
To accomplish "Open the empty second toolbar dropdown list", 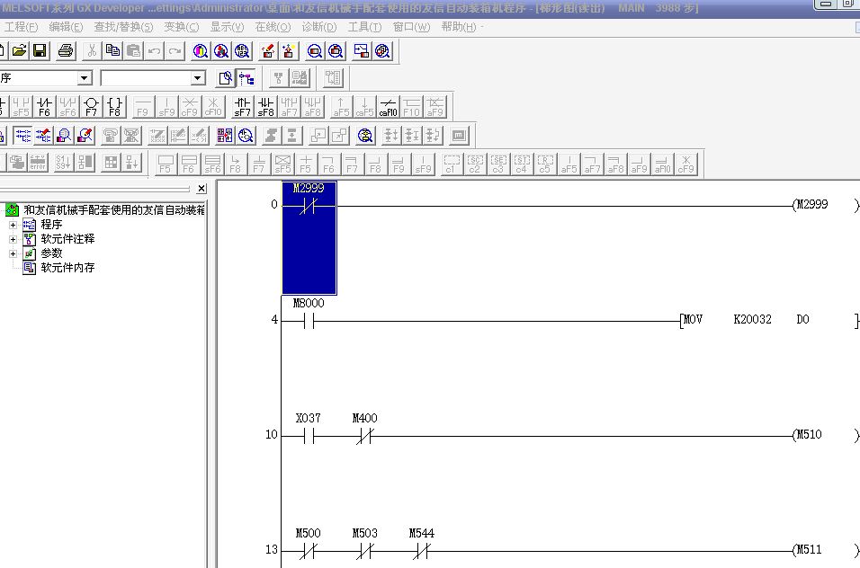I will point(198,78).
